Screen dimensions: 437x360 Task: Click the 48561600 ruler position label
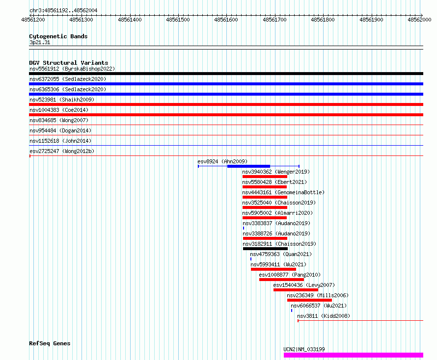pyautogui.click(x=226, y=20)
